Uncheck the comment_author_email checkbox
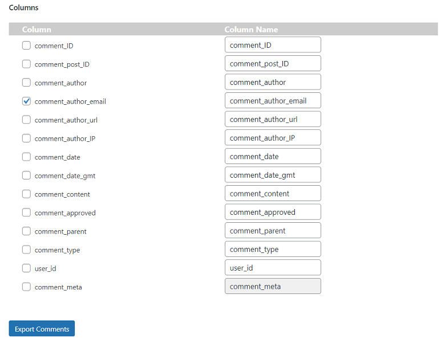Screen dimensions: 445x343 coord(26,101)
